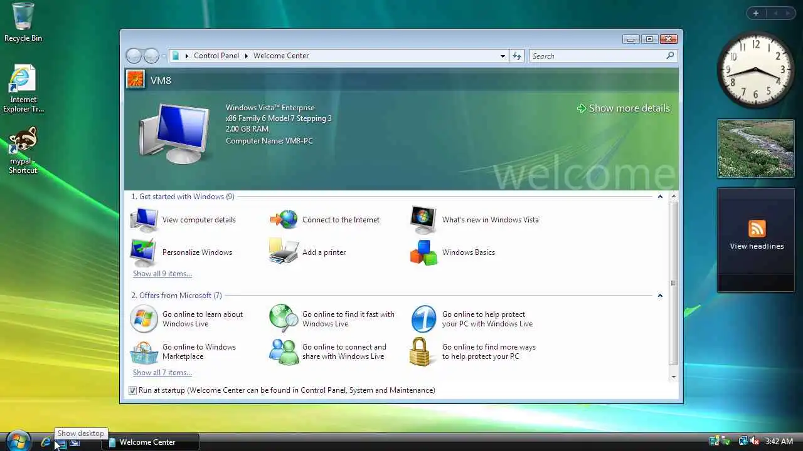Click the slideshow picture gadget

[x=755, y=149]
